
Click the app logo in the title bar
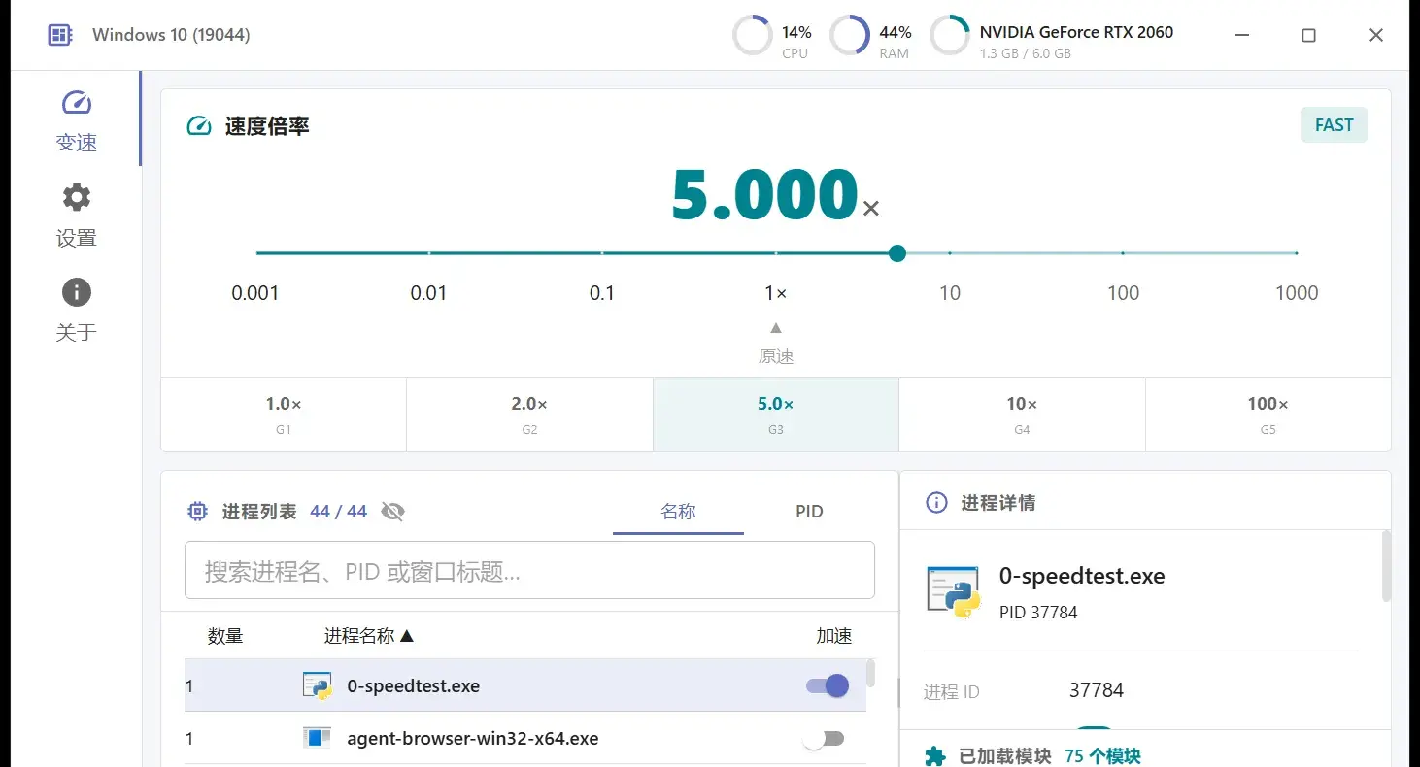coord(60,35)
